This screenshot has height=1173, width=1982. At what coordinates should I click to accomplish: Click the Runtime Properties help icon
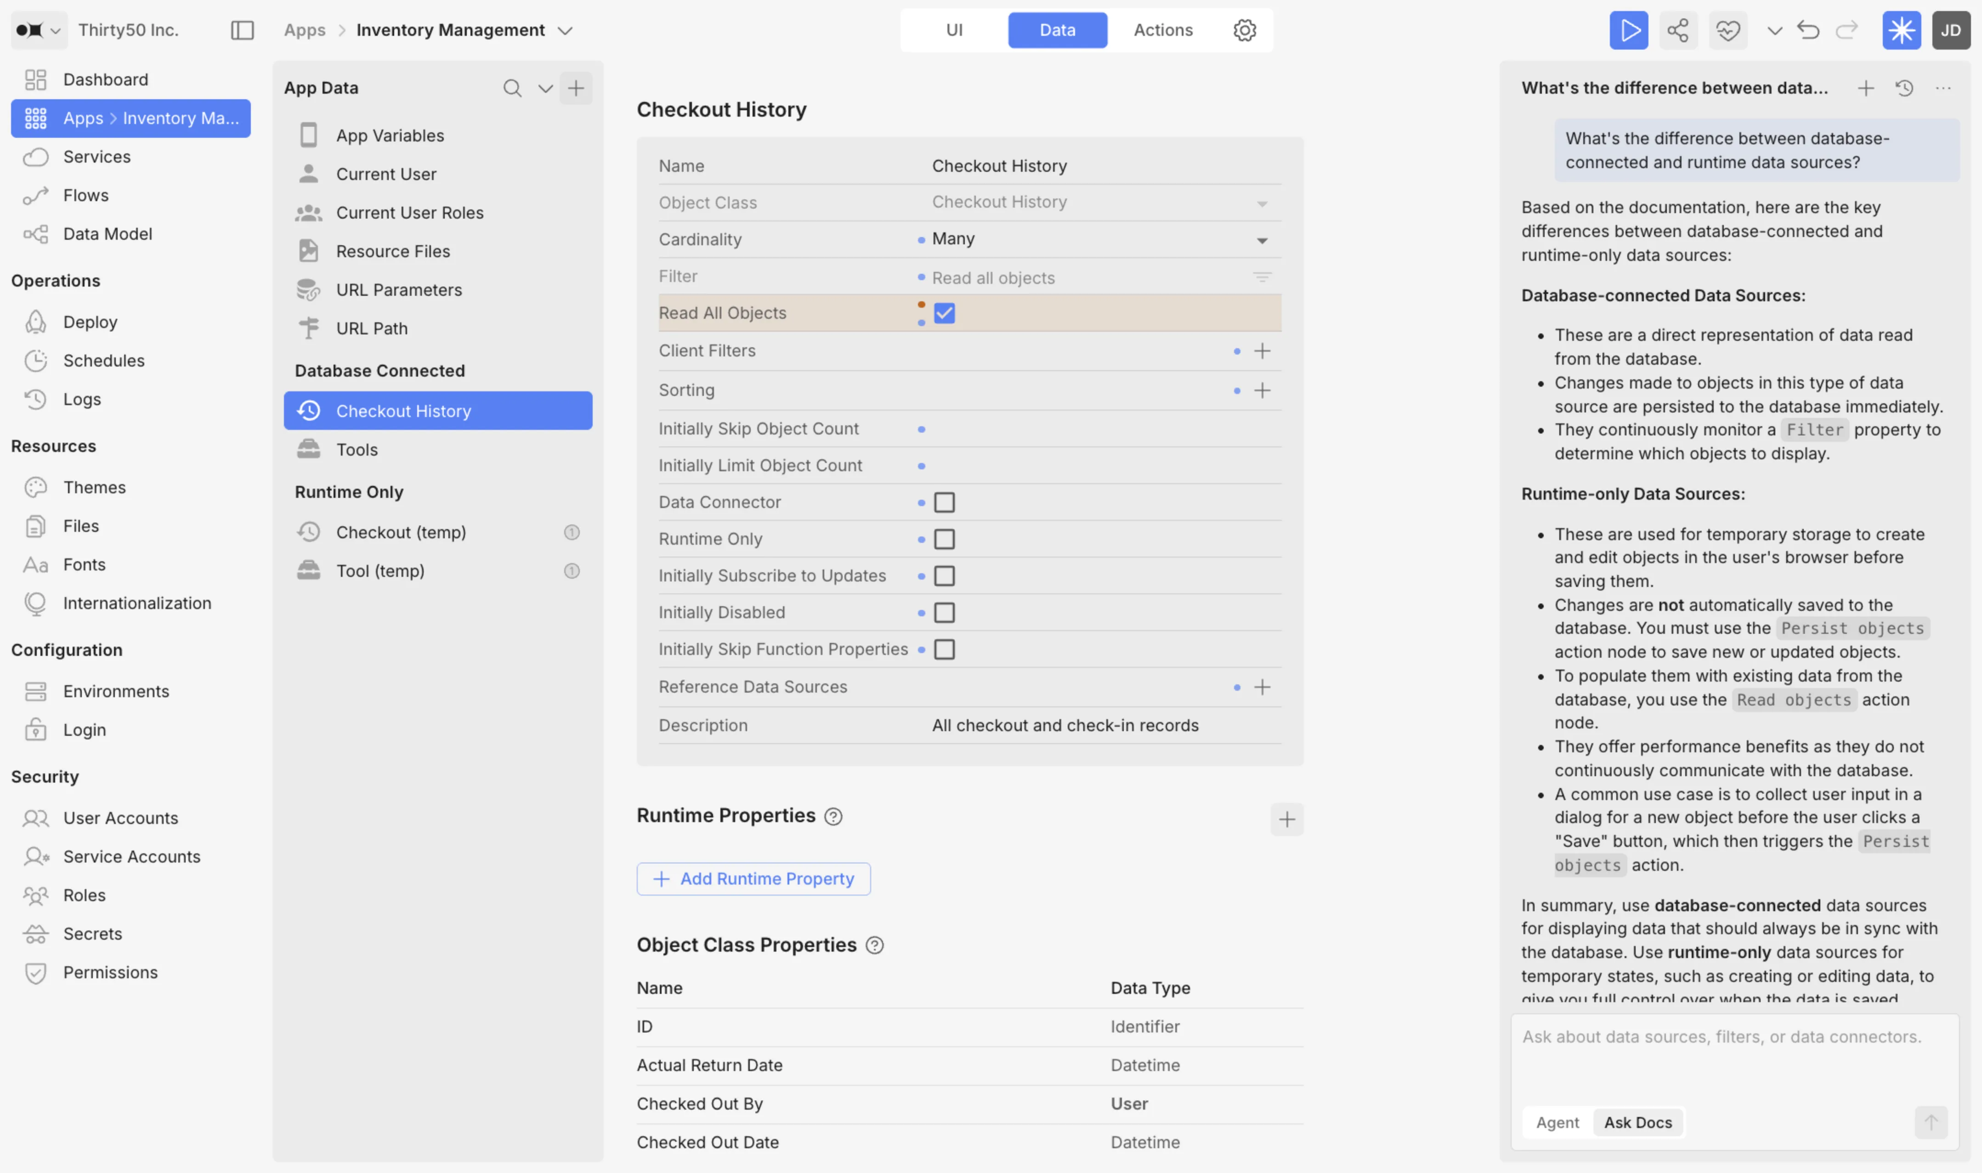[832, 817]
